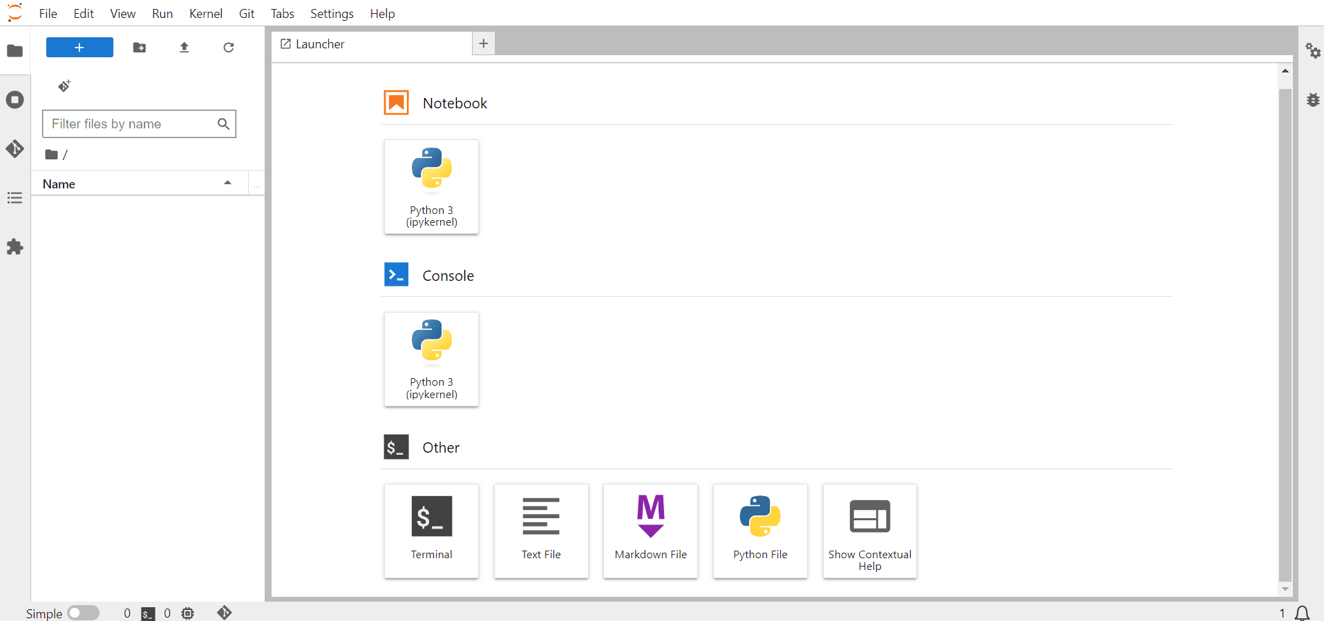Viewport: 1324px width, 621px height.
Task: Open the Extension Manager sidebar
Action: coord(15,247)
